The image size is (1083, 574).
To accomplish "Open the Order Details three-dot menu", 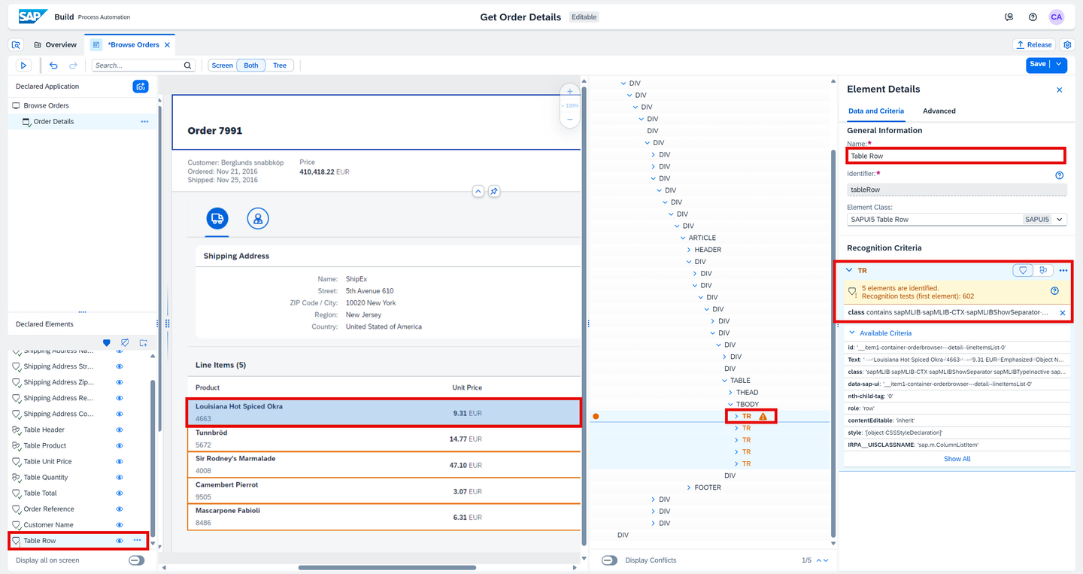I will (144, 121).
